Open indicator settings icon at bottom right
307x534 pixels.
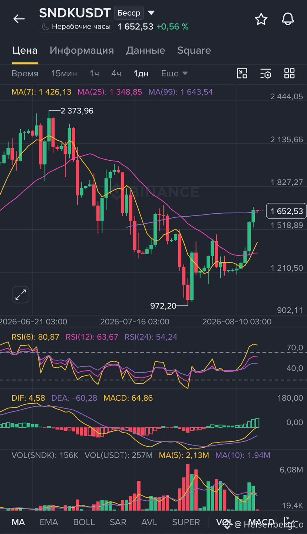[289, 522]
